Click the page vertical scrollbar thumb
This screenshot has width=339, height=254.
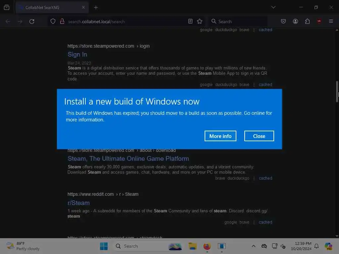pos(337,92)
